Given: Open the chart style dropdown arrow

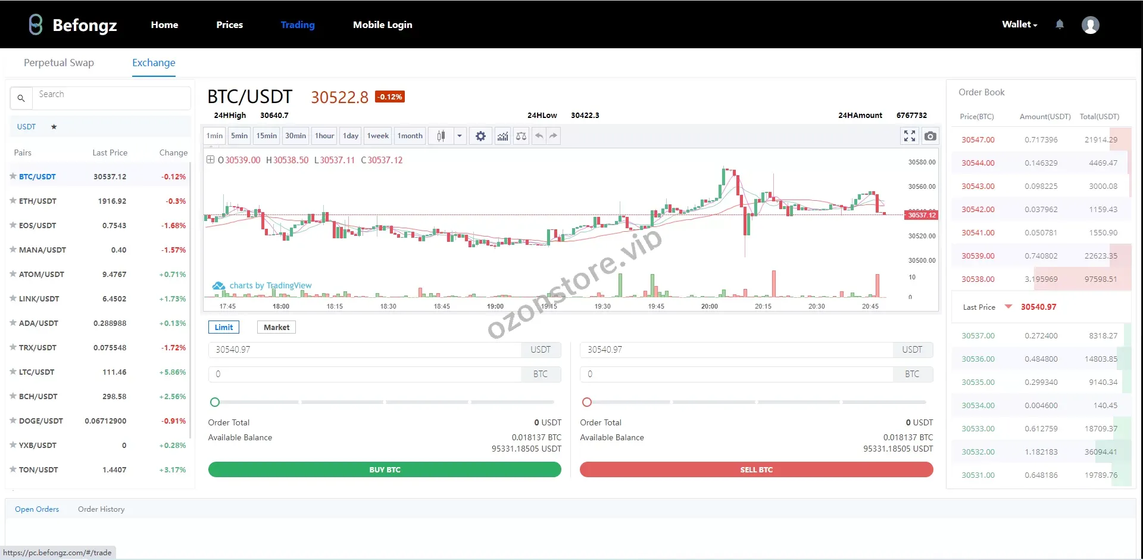Looking at the screenshot, I should (x=460, y=136).
